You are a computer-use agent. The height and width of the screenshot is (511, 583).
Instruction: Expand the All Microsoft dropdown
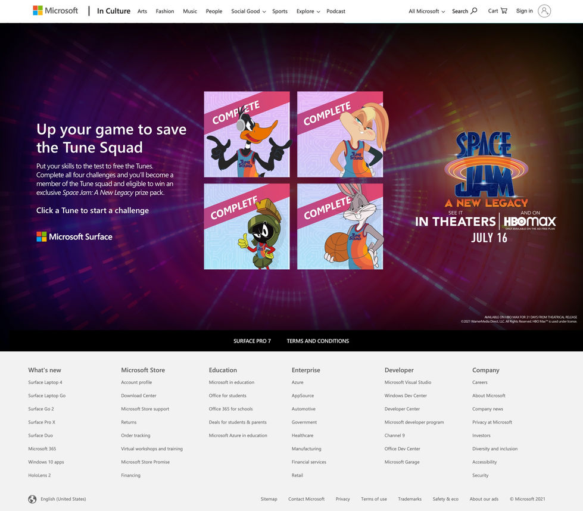pos(427,11)
